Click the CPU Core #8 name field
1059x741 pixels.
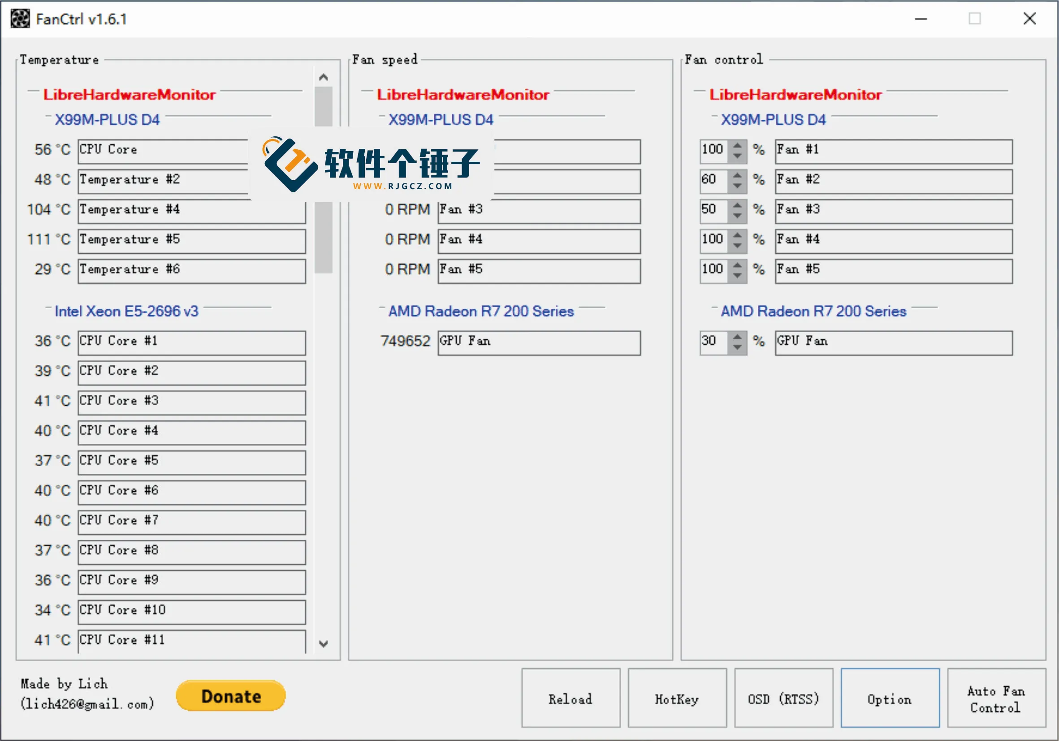pyautogui.click(x=192, y=553)
